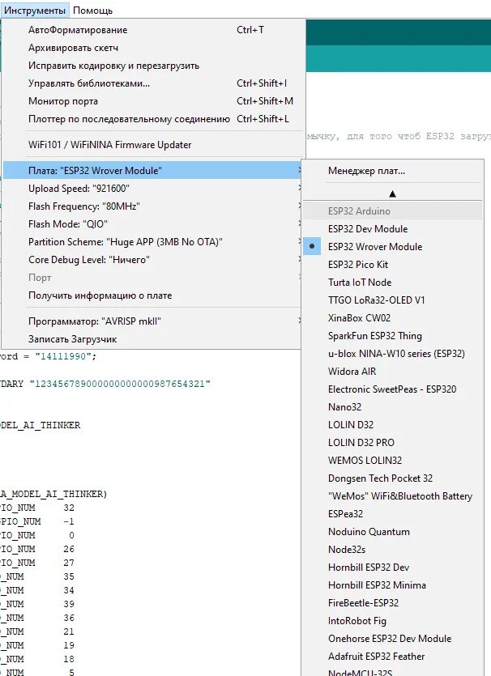Expand the Программатор "AVRISP mkII" submenu
The image size is (491, 676).
[152, 321]
